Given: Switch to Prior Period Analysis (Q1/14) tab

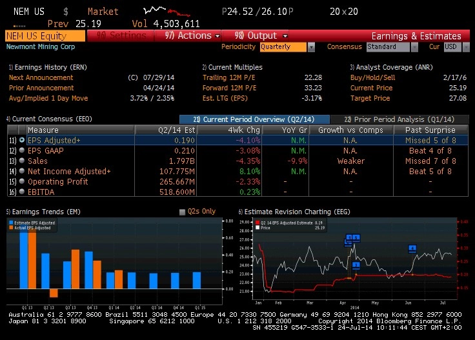Looking at the screenshot, I should tap(399, 119).
